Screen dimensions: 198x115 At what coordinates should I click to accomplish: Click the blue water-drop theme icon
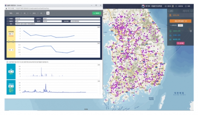click(x=170, y=35)
